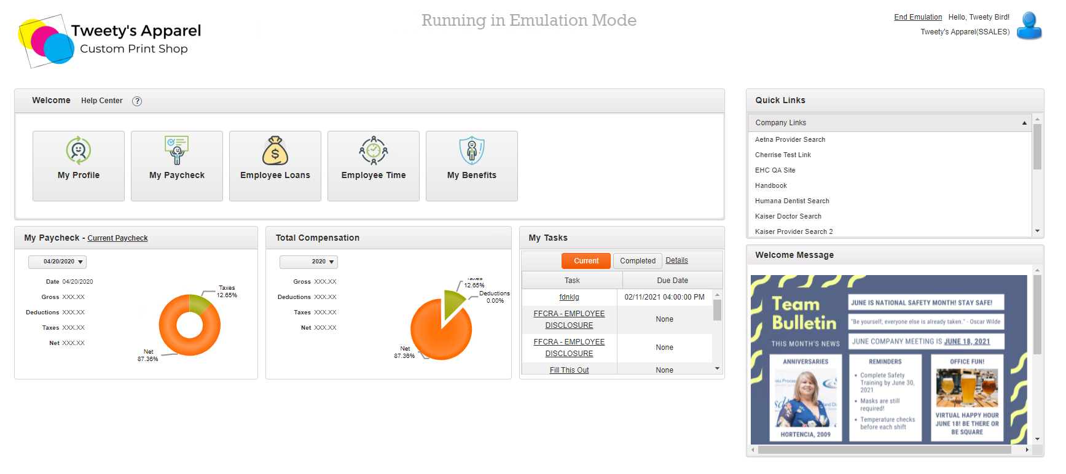Click the Task column header
This screenshot has width=1066, height=474.
click(x=572, y=280)
